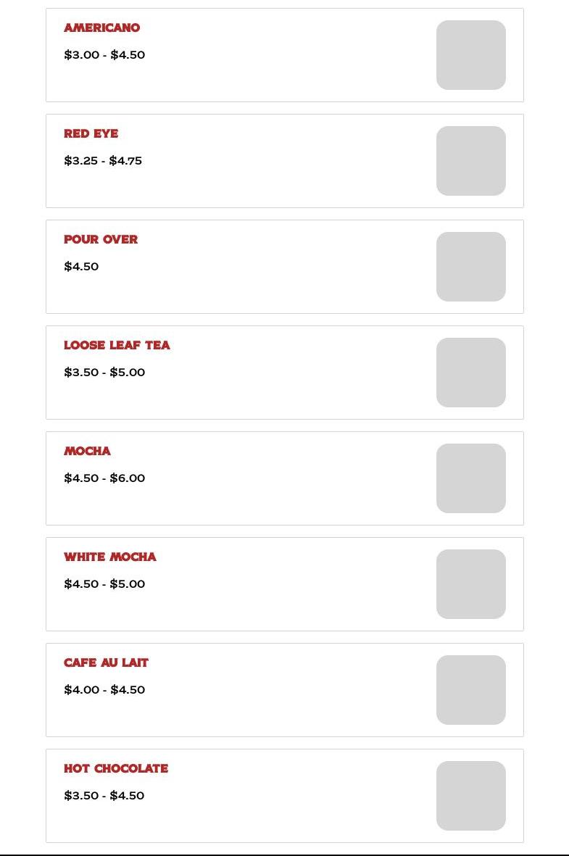Select the Pour Over thumbnail image
Viewport: 569px width, 856px height.
click(x=470, y=267)
